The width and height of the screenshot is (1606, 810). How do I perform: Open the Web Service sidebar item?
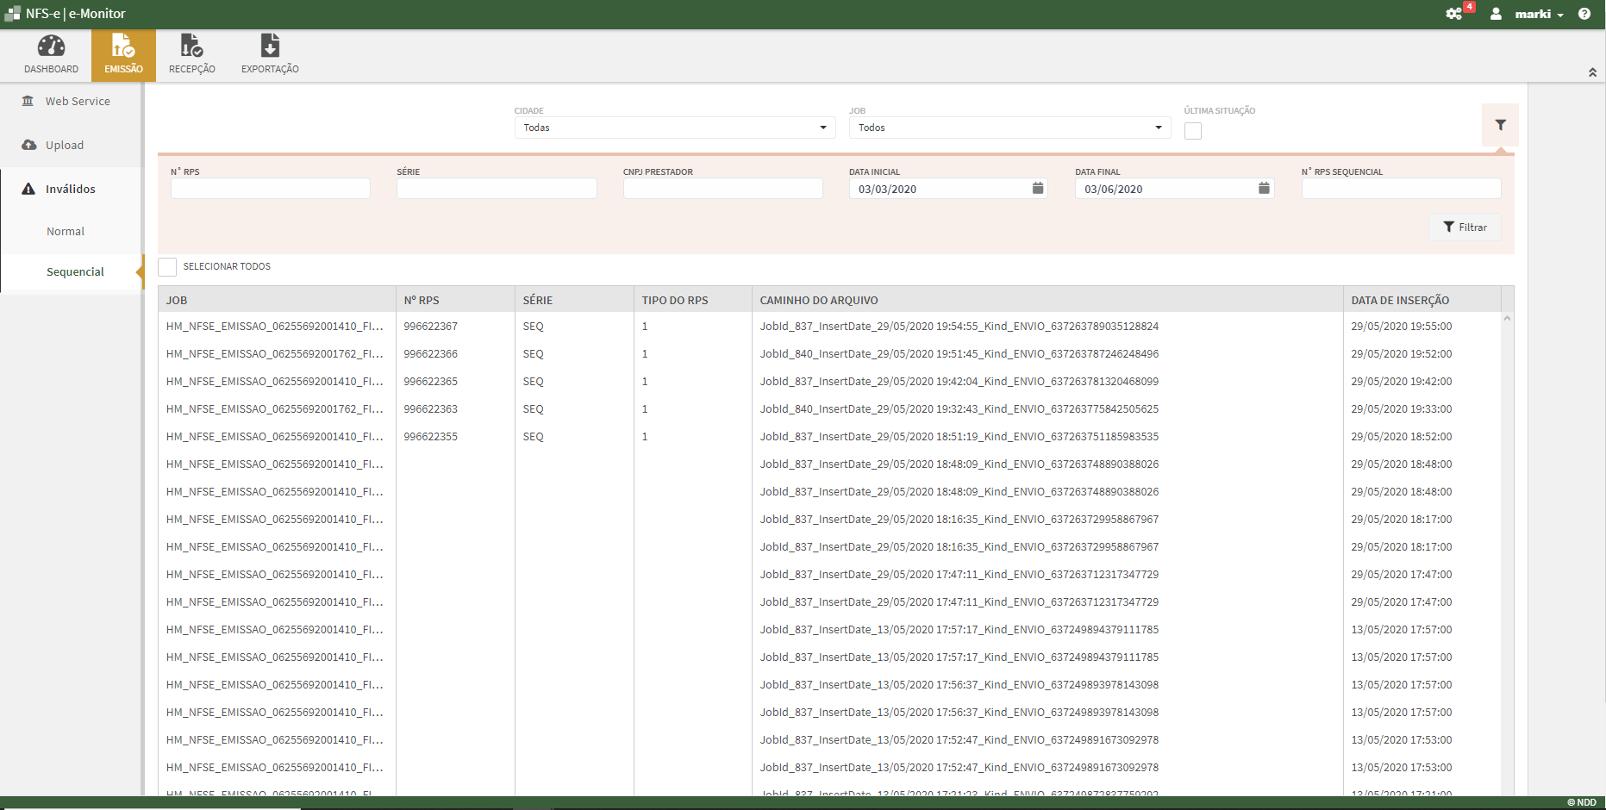(78, 102)
